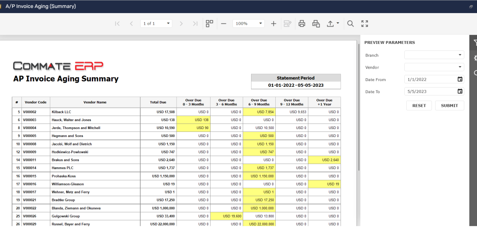Open the 100% zoom level dropdown
This screenshot has width=477, height=233.
click(x=261, y=23)
